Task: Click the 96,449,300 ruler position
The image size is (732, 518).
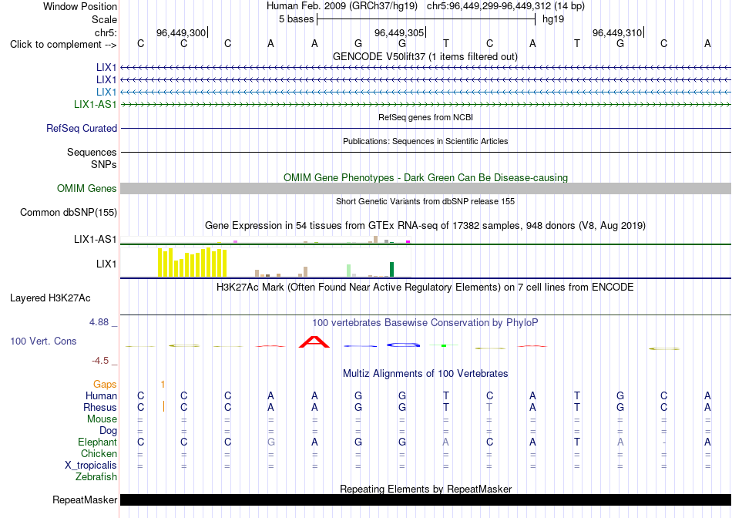Action: pos(181,32)
